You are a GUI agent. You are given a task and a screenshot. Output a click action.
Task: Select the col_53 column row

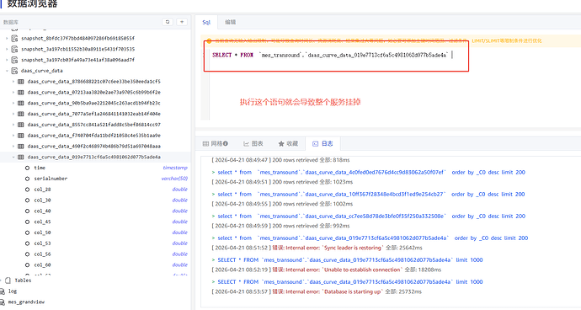[x=96, y=243]
